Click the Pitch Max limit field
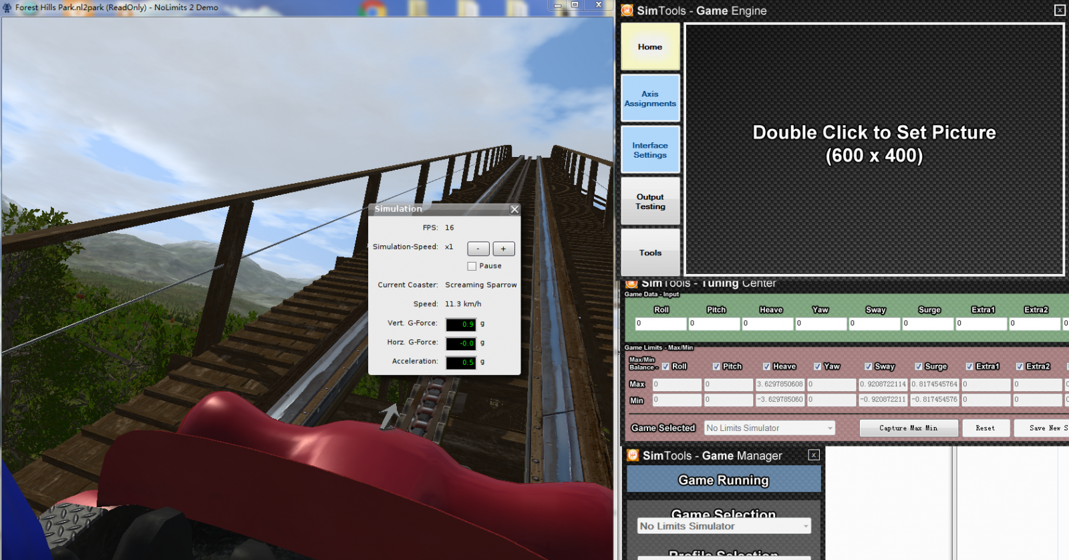 [728, 384]
